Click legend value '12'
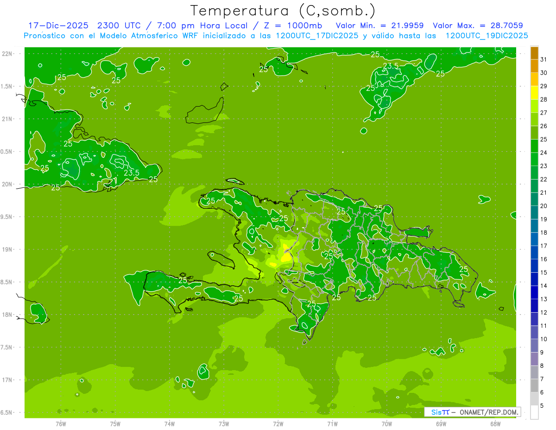This screenshot has width=556, height=430. pyautogui.click(x=544, y=312)
